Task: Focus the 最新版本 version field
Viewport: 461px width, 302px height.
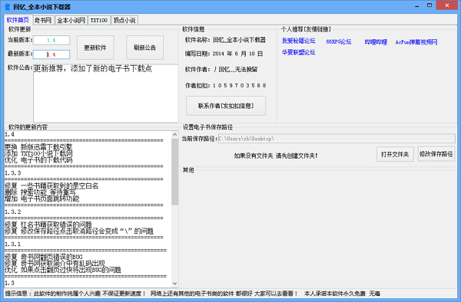Action: point(51,54)
